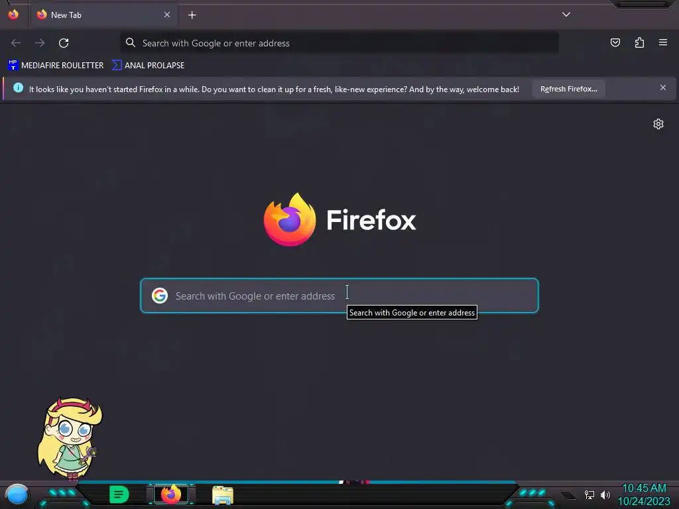This screenshot has width=679, height=509.
Task: Click the Refresh Firefox... button
Action: point(568,89)
